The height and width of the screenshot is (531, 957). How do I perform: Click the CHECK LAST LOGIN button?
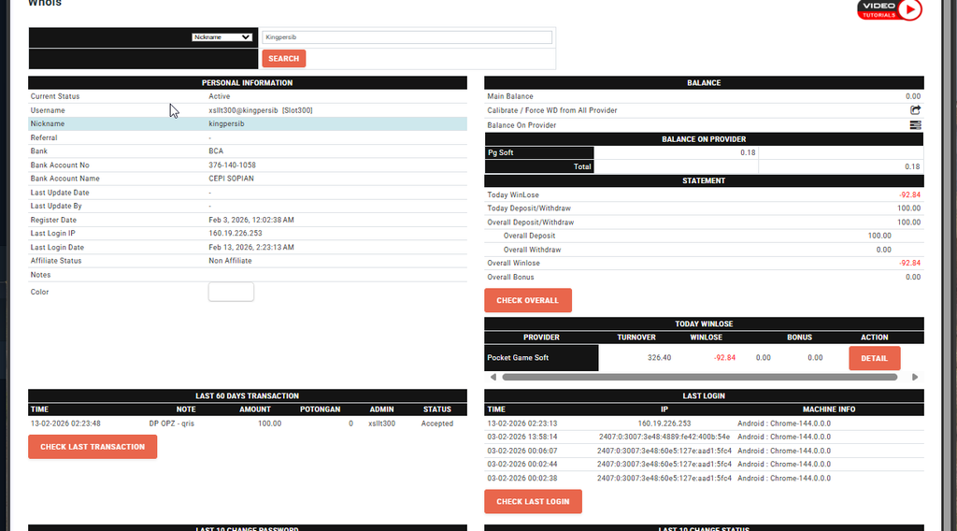pyautogui.click(x=533, y=502)
